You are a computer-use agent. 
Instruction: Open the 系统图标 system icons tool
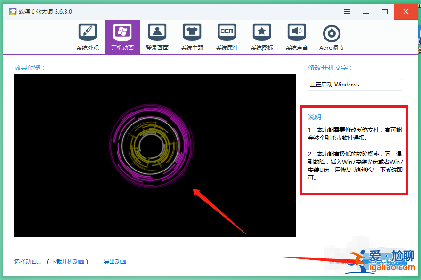[x=261, y=37]
